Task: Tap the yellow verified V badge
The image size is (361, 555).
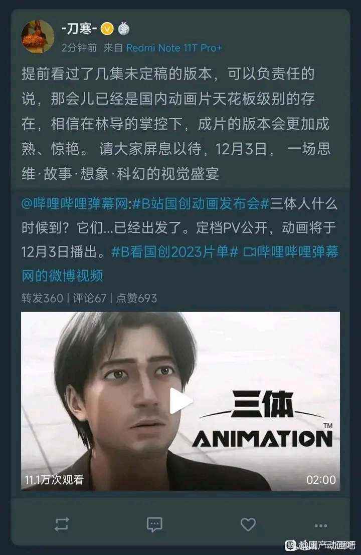Action: tap(107, 29)
